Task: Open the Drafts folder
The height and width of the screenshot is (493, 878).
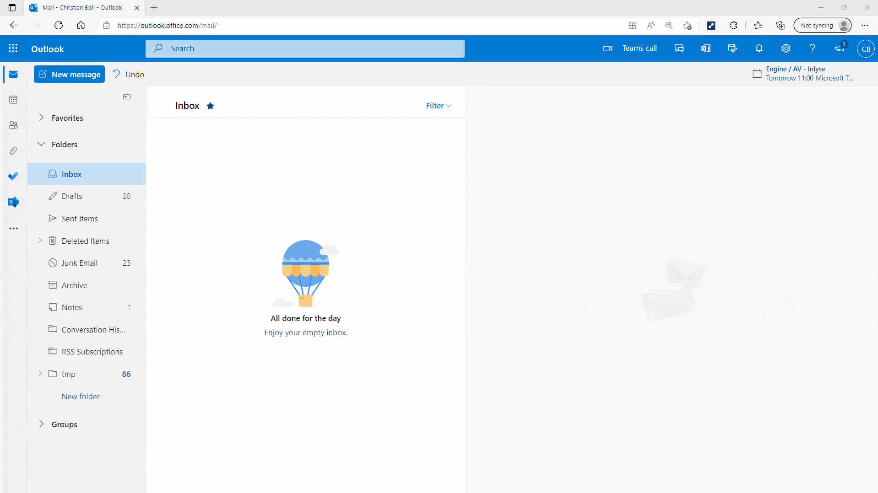Action: (x=87, y=196)
